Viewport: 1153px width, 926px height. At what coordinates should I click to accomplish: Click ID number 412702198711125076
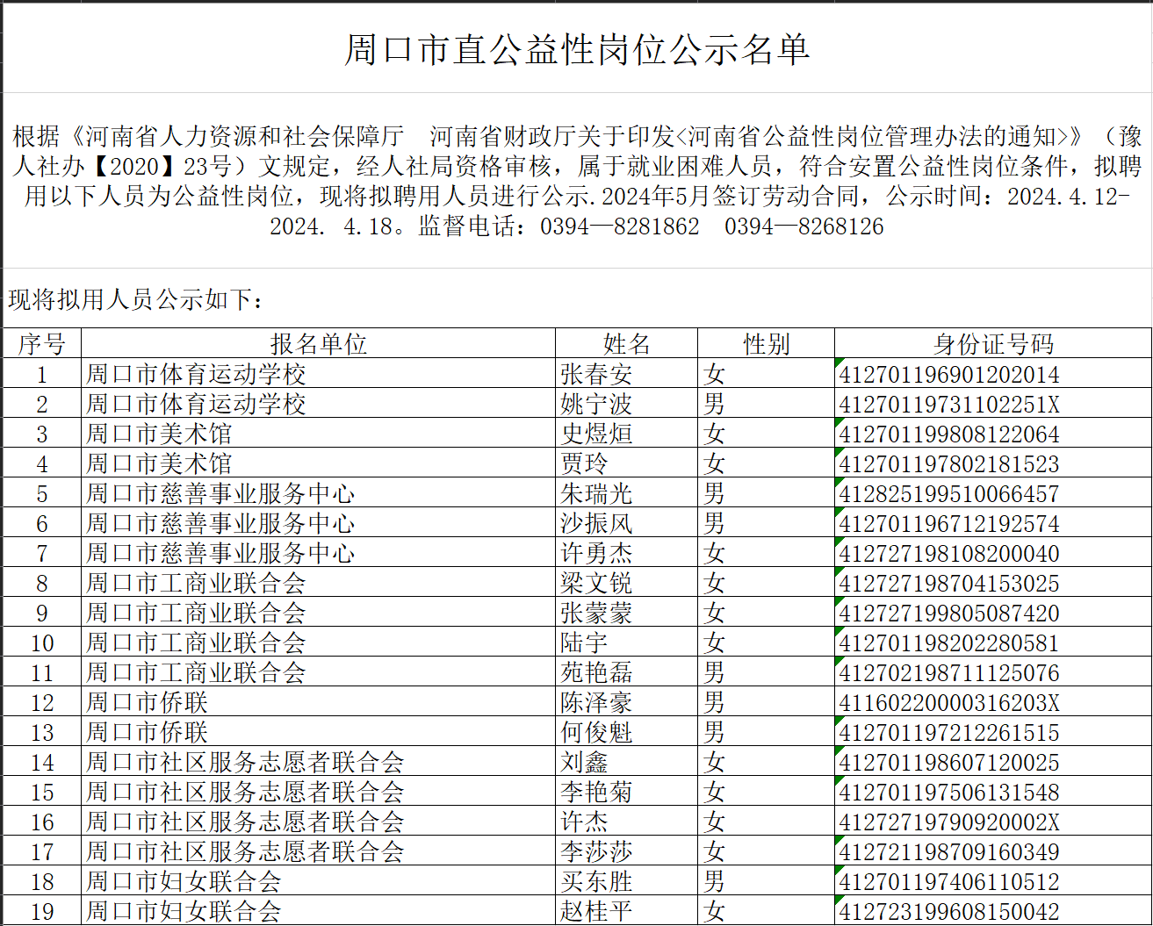tap(949, 673)
